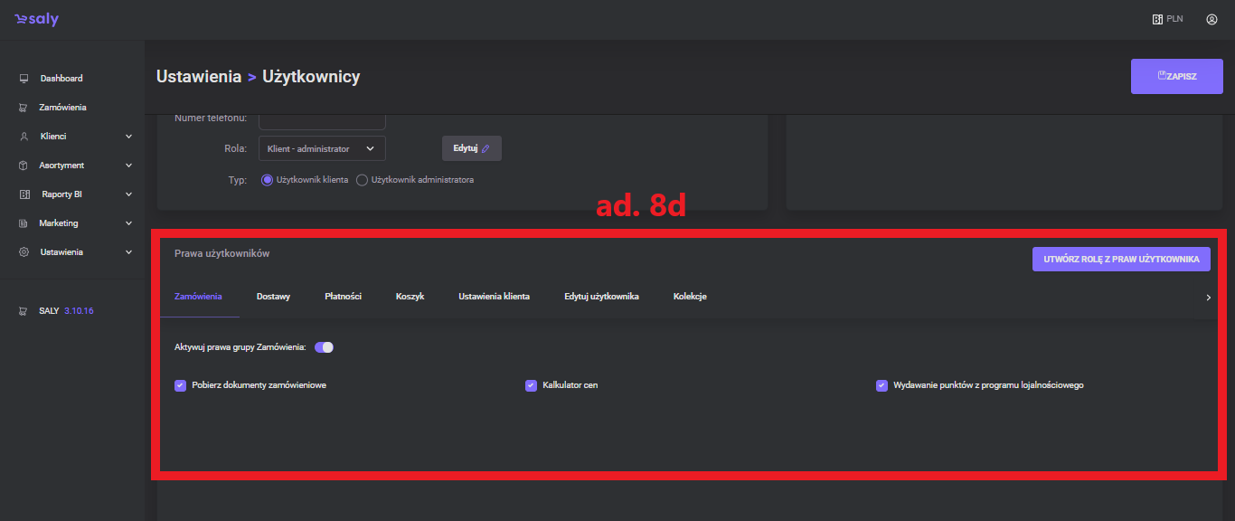
Task: Uncheck Pobierz dokumenty zamówieniowe checkbox
Action: point(180,385)
